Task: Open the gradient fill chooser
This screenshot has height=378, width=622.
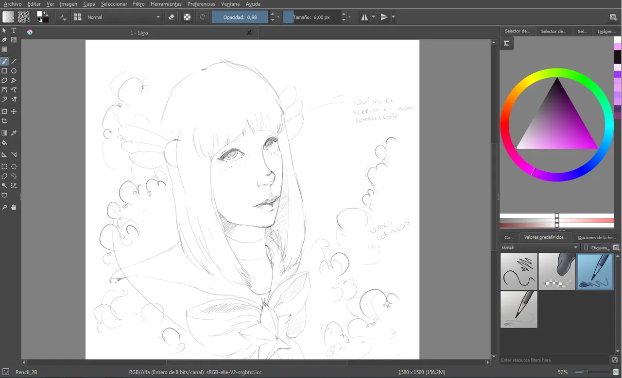Action: click(x=8, y=17)
